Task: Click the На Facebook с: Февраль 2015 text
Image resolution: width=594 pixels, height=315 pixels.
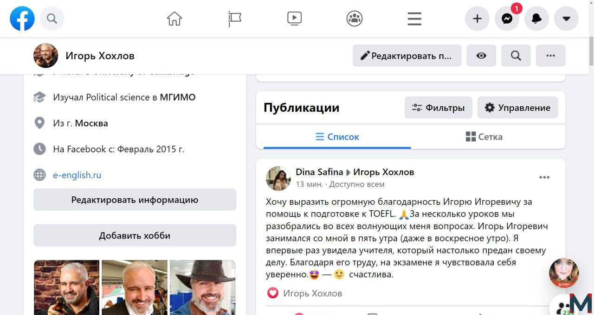Action: click(119, 149)
